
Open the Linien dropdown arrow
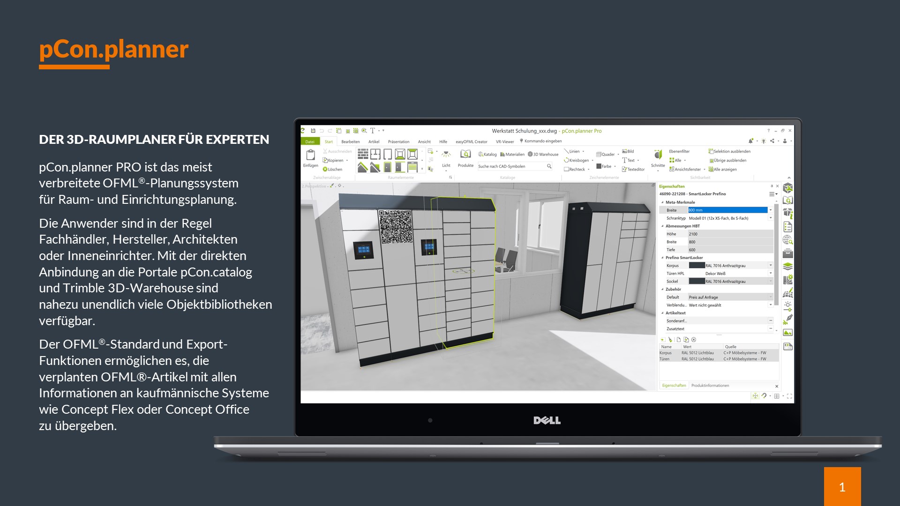tap(584, 151)
